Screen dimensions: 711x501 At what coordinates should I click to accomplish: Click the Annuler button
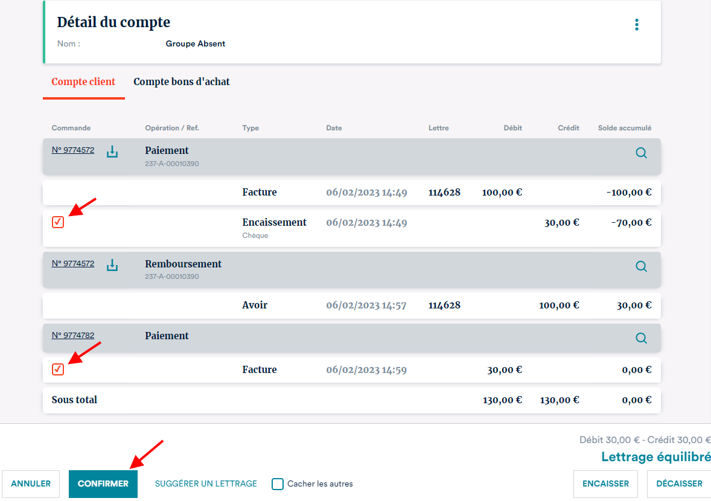[x=31, y=483]
